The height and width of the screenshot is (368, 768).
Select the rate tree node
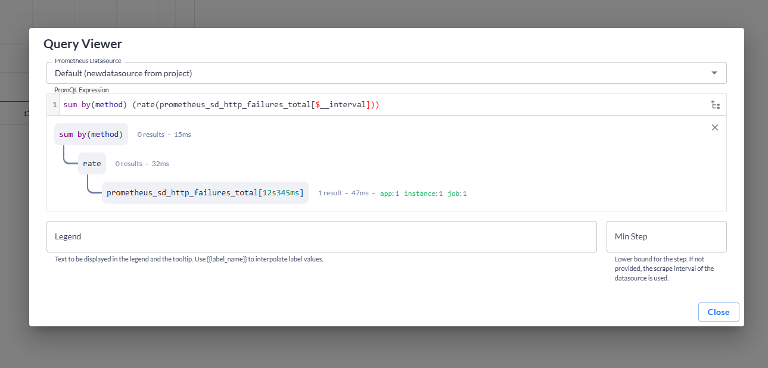point(92,164)
